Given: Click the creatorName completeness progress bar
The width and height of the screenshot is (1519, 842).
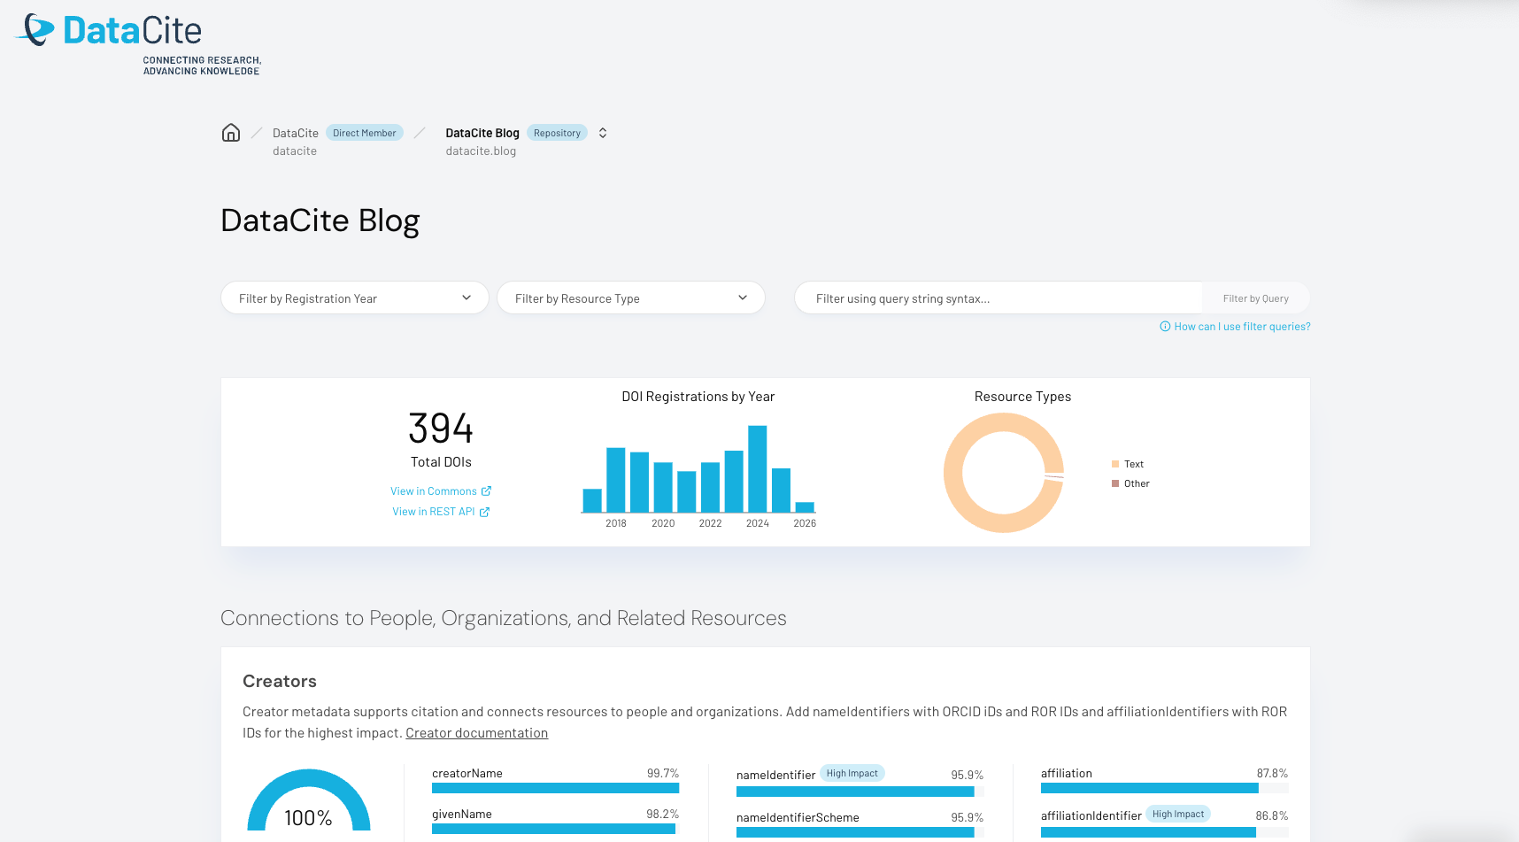Looking at the screenshot, I should [555, 788].
